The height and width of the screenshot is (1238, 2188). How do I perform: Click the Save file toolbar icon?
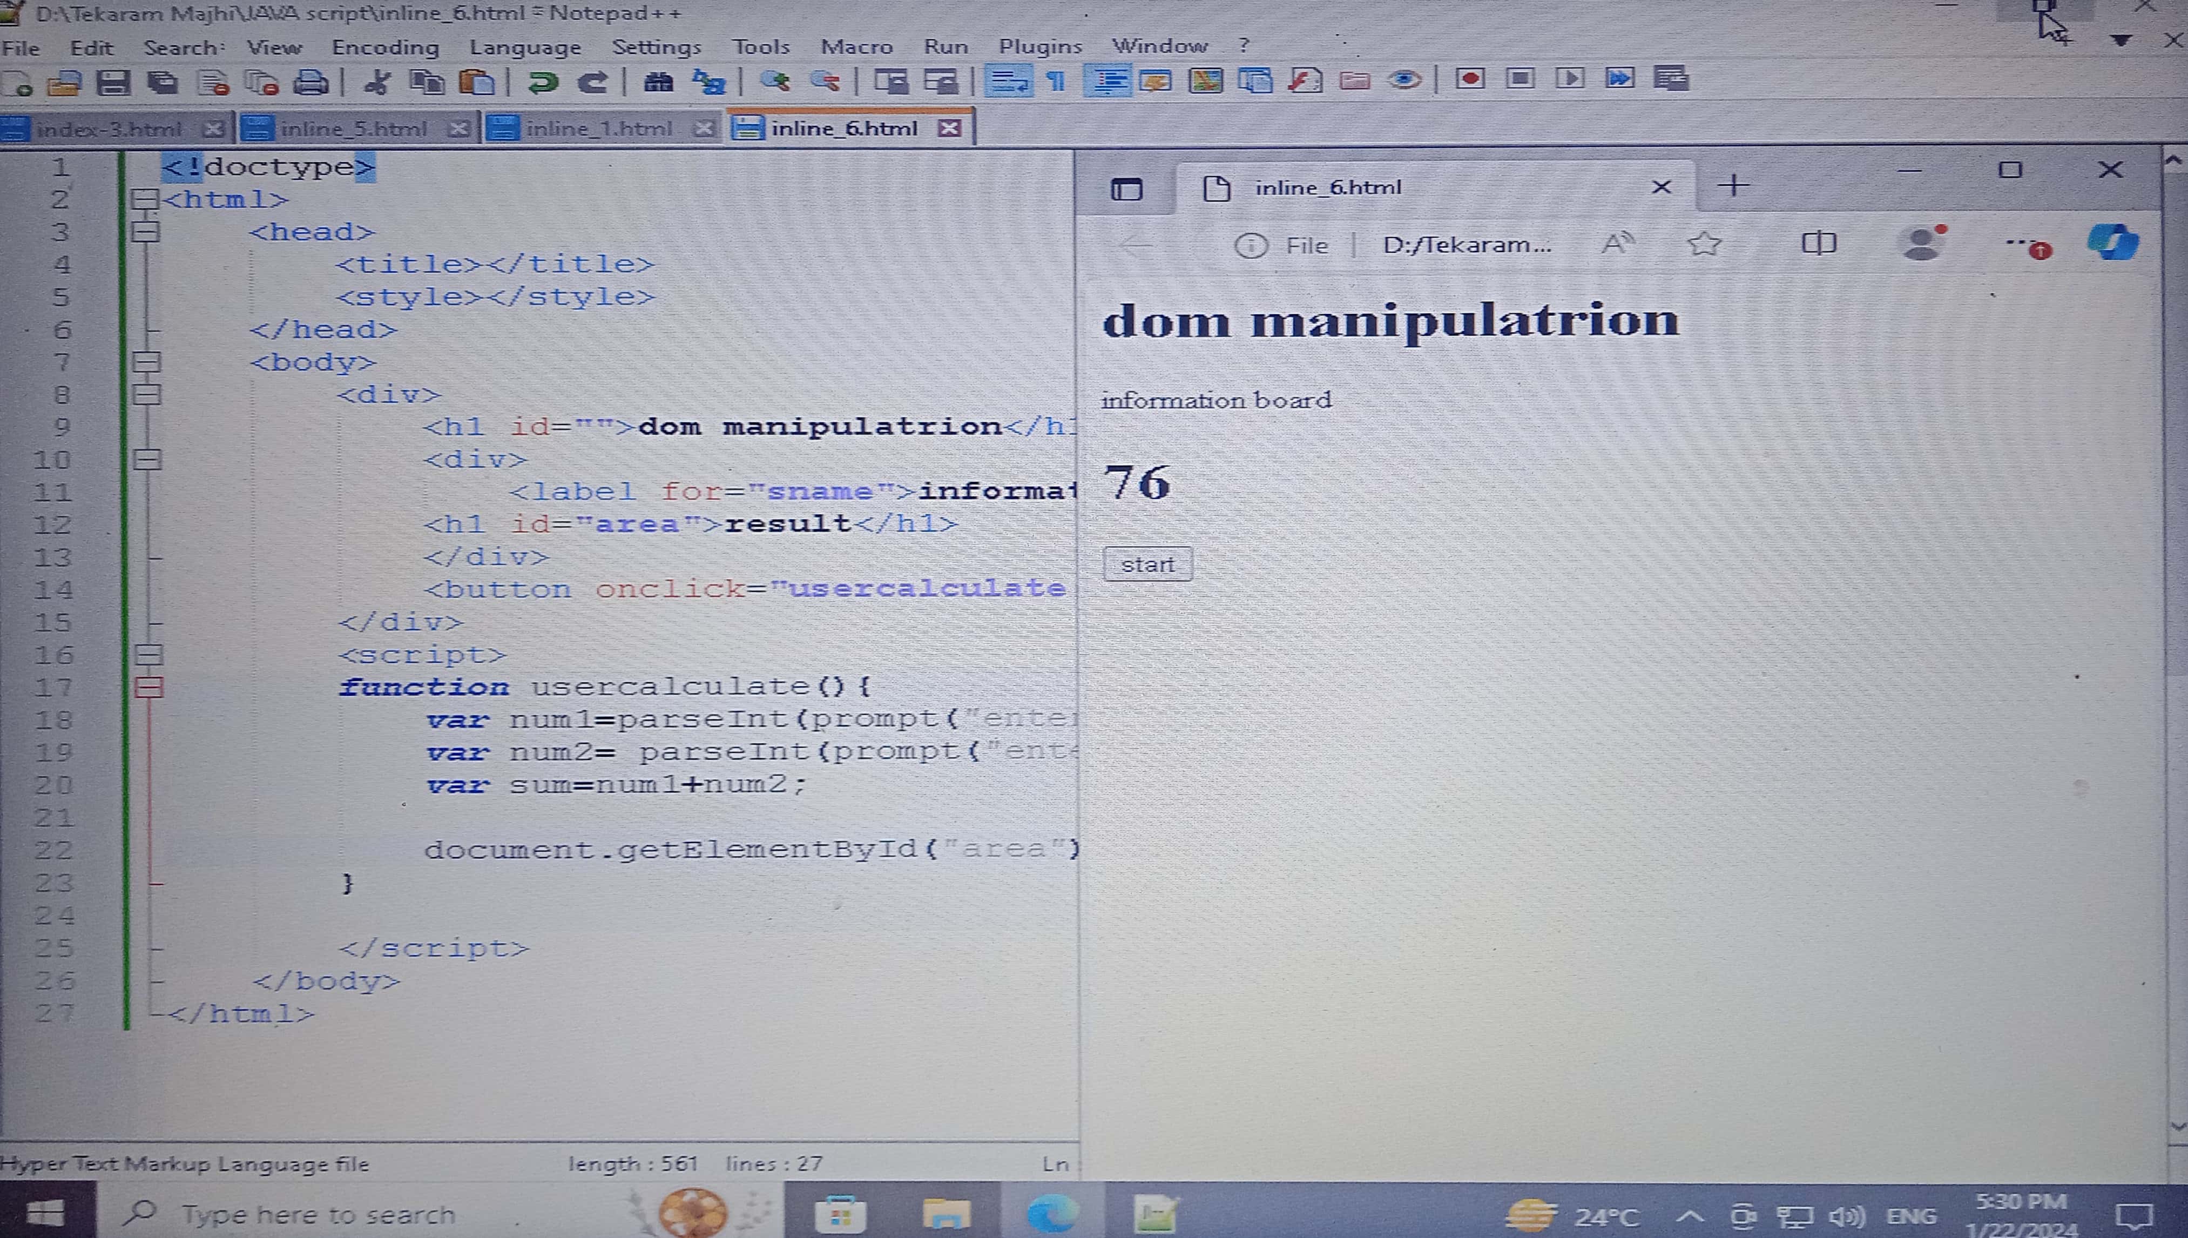pos(113,82)
